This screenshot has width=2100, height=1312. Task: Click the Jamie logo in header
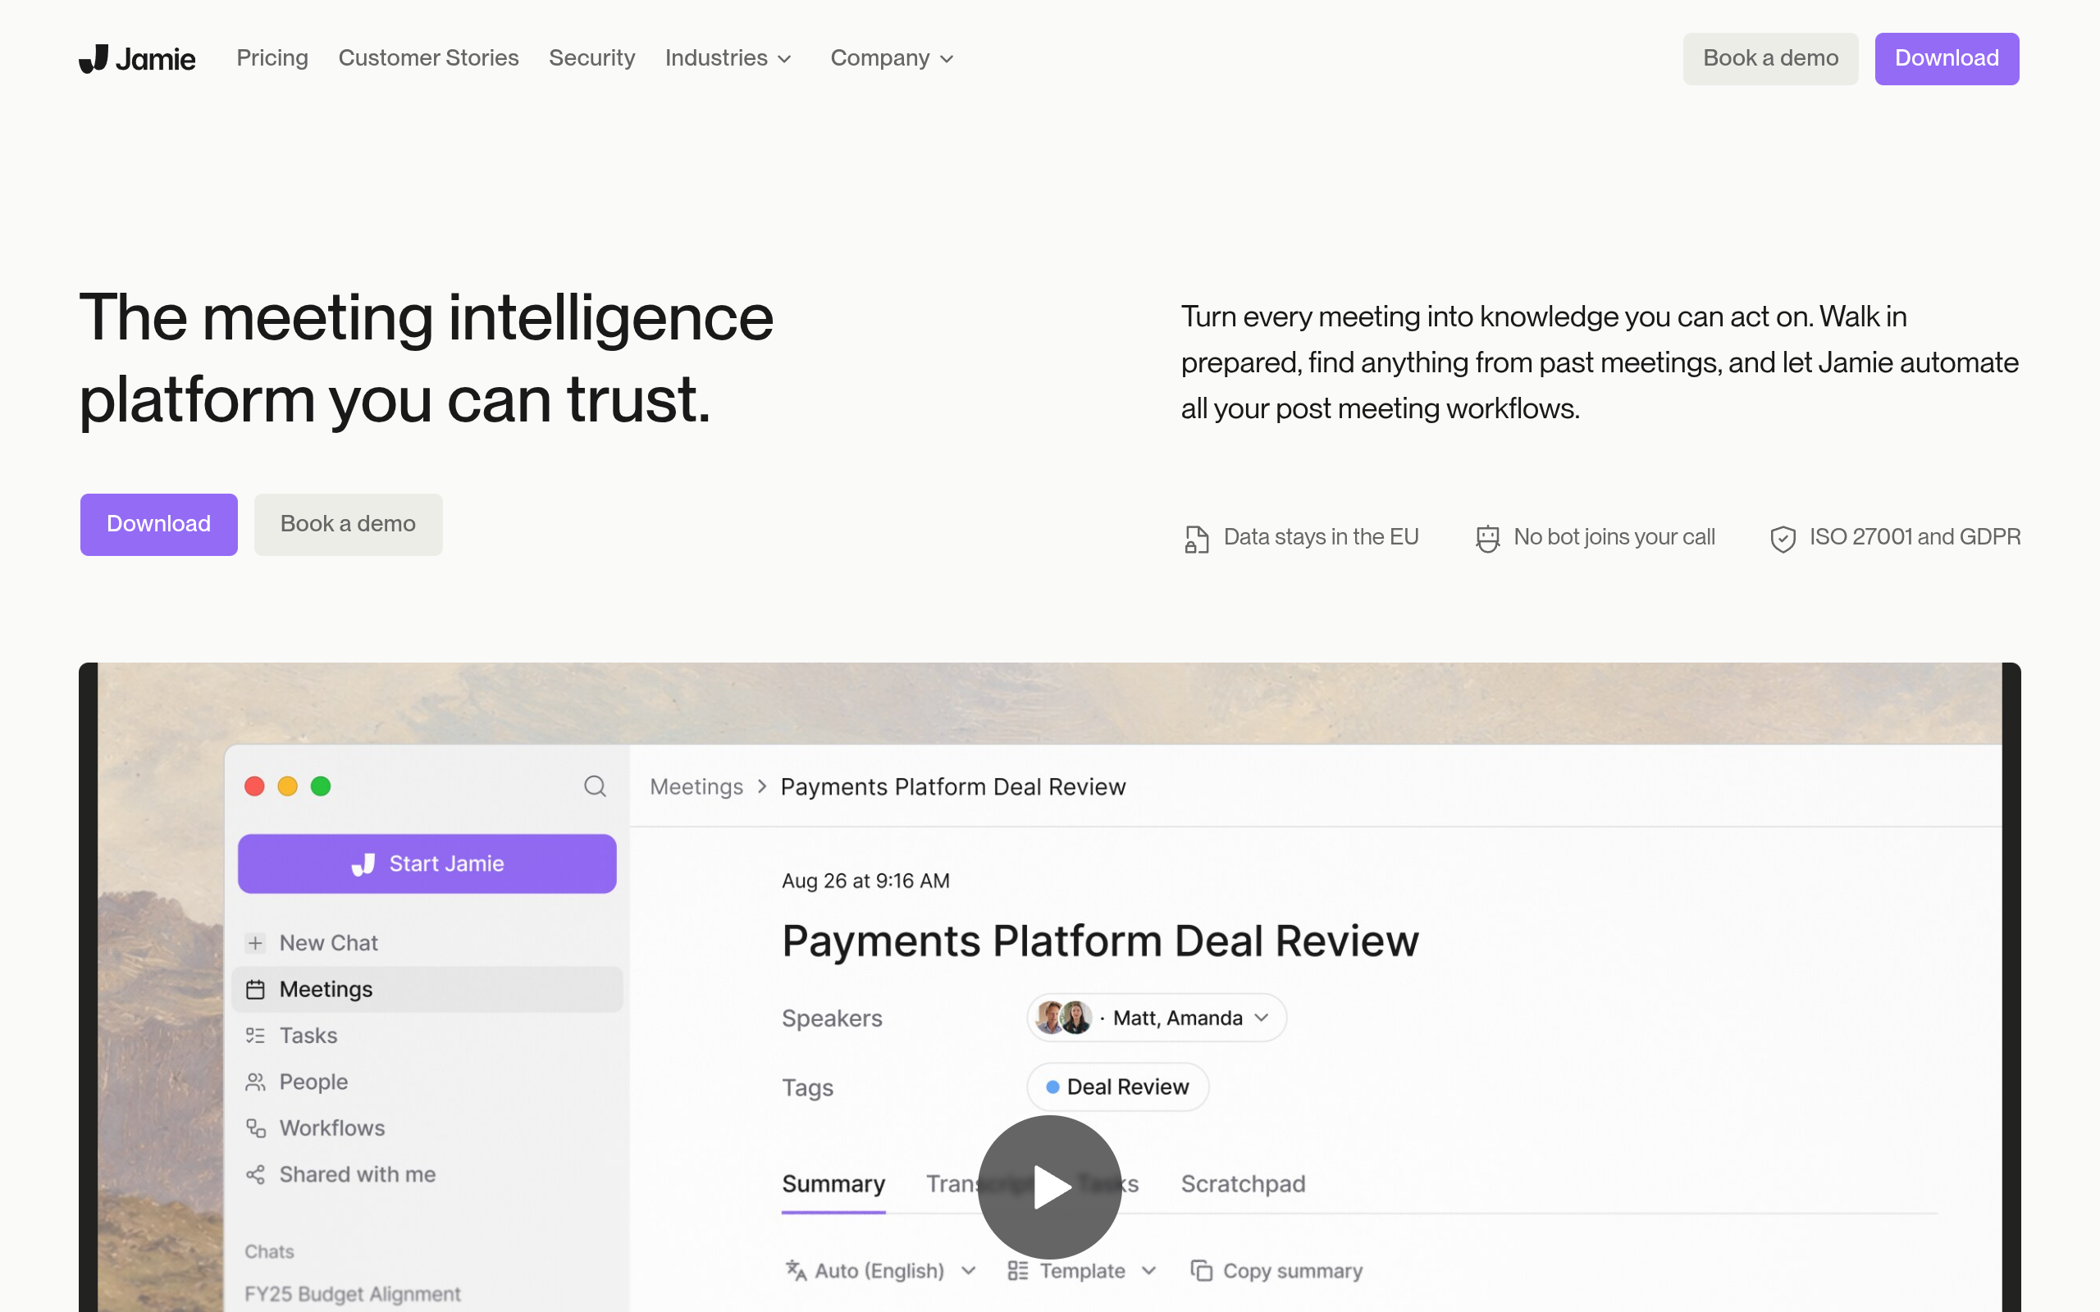point(137,58)
